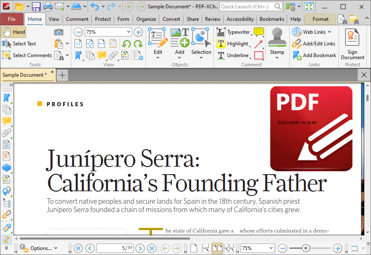Set the view to Actual Size 1:1
The width and height of the screenshot is (371, 255).
click(78, 44)
